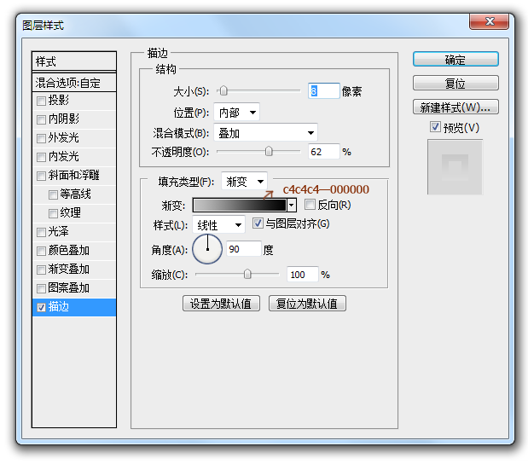Click the 不透明度 opacity slider
This screenshot has height=464, width=528.
259,152
